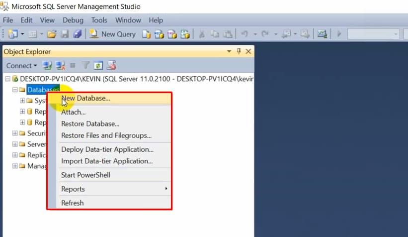Click the Navigate Forward icon

[305, 34]
